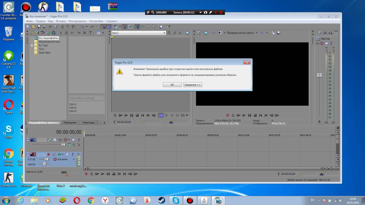
Task: Click the Project Video Properties icon in preview
Action: coord(199,33)
